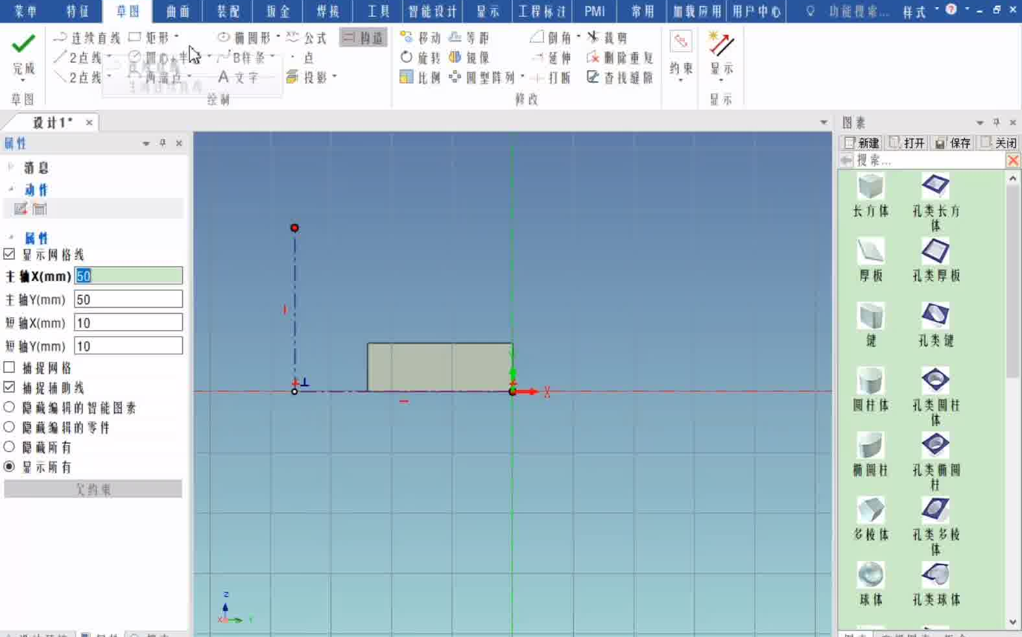This screenshot has height=637, width=1022.
Task: Click 关闭 close button in 图素 panel
Action: coord(999,143)
